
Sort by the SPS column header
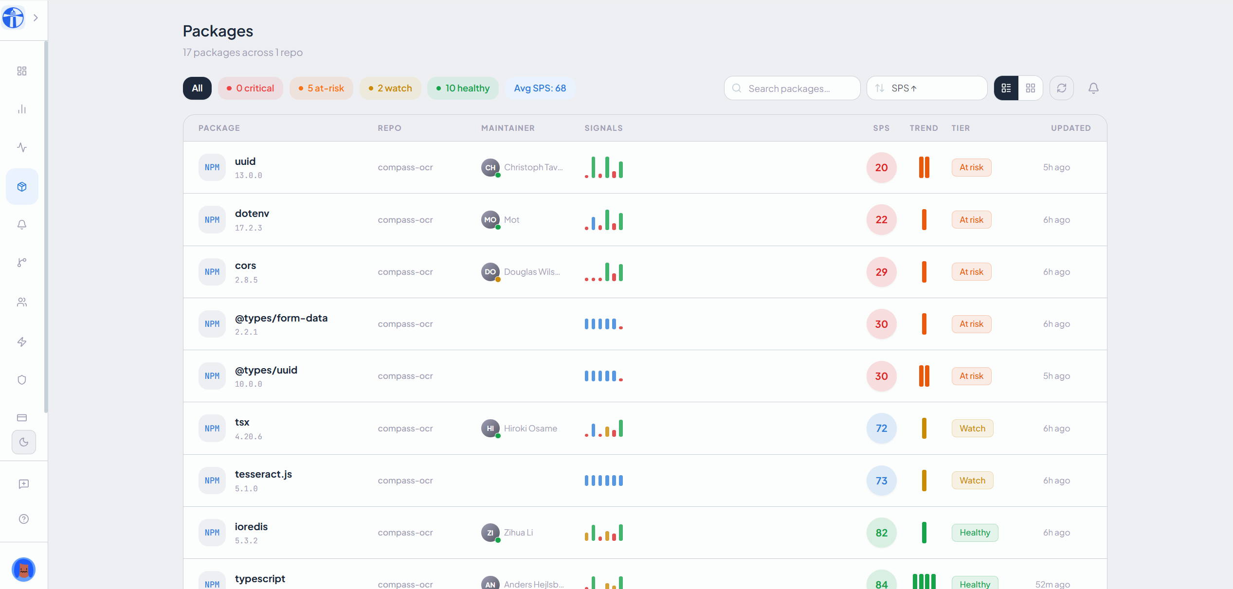point(881,128)
